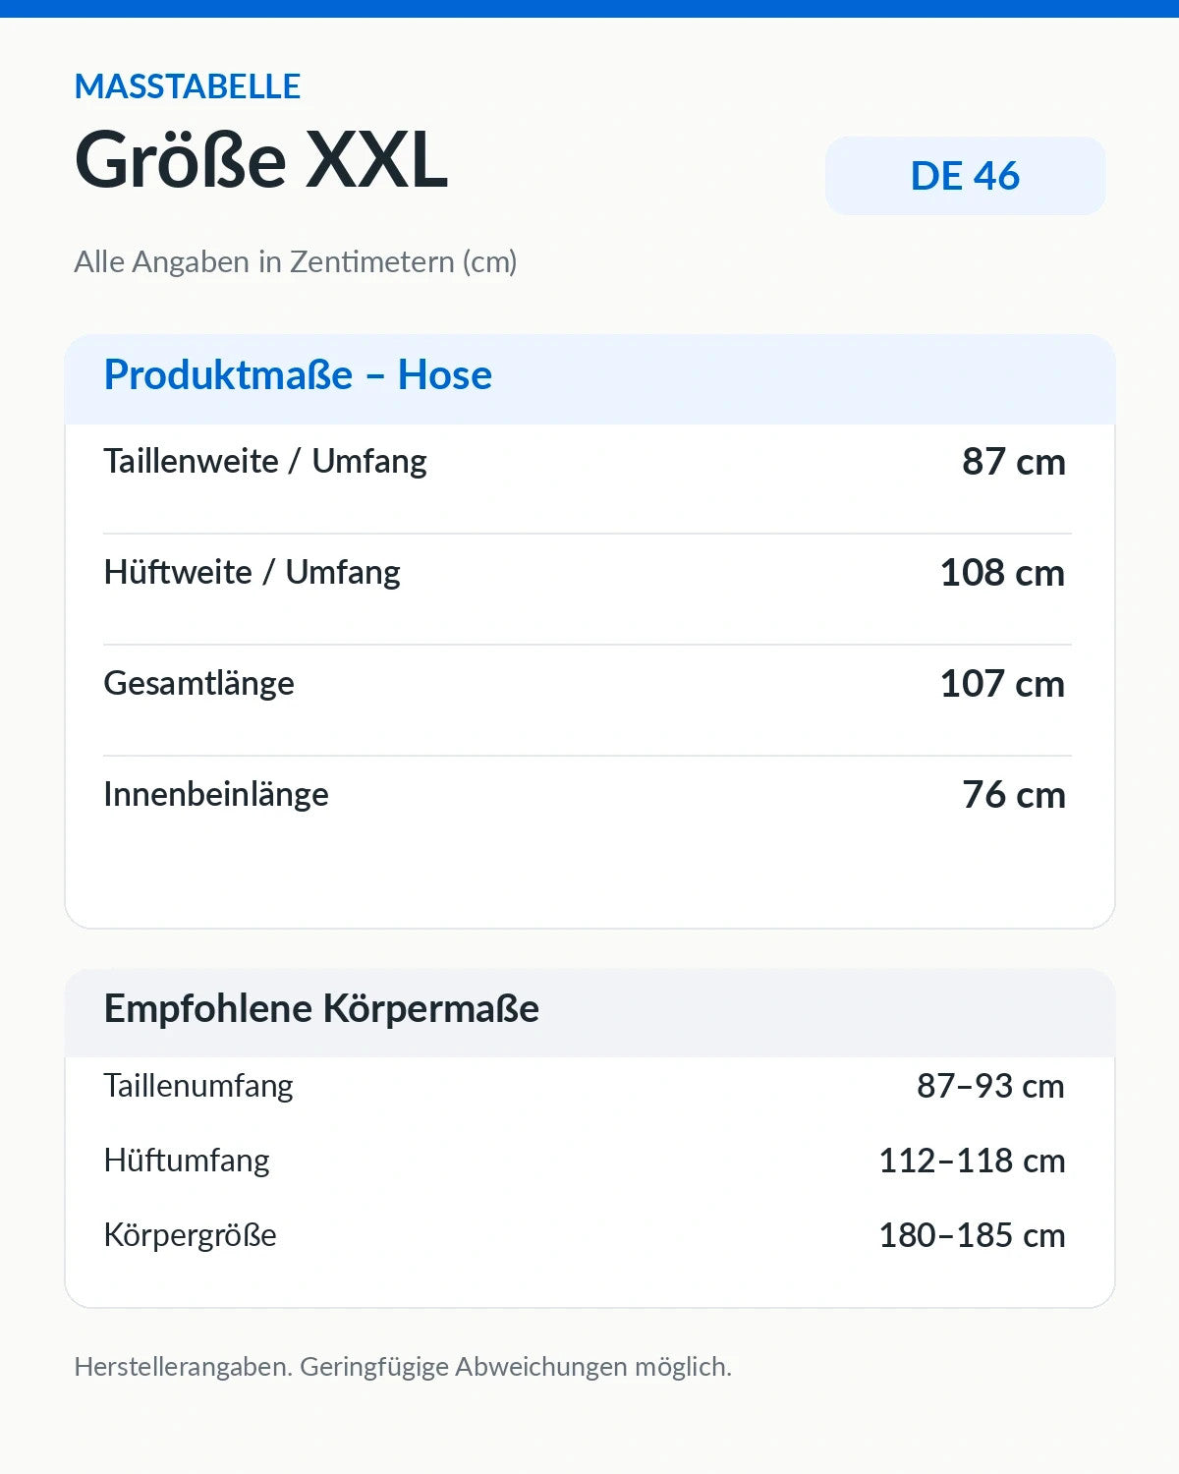1179x1474 pixels.
Task: Click the 76 cm inseam value
Action: (x=1014, y=794)
